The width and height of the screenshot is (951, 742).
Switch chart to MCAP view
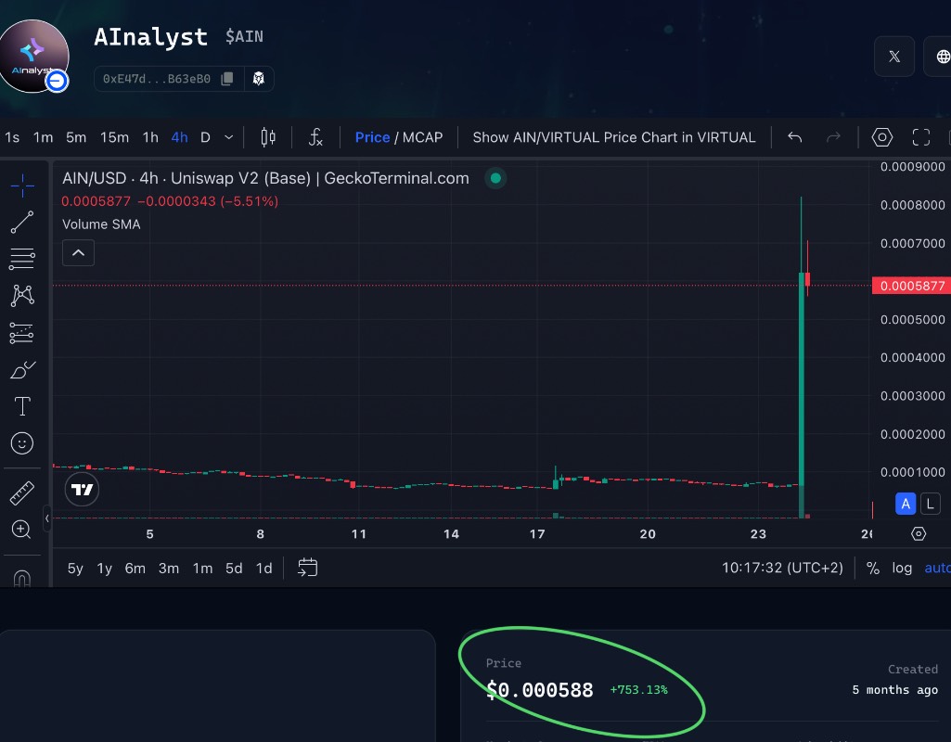pyautogui.click(x=423, y=137)
